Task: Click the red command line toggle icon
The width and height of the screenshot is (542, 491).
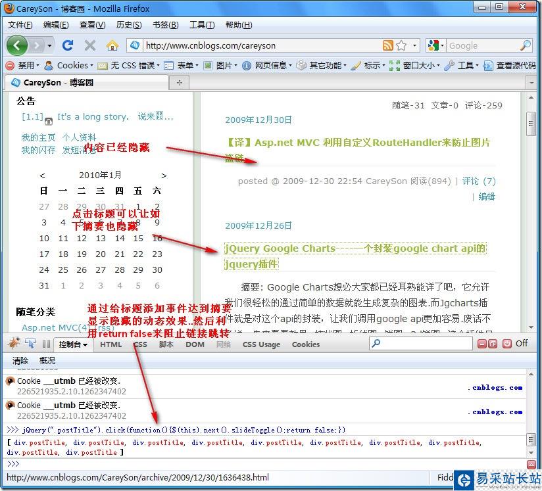Action: pyautogui.click(x=531, y=464)
